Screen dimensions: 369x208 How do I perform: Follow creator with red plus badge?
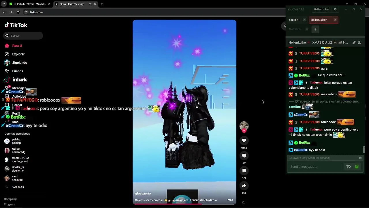pyautogui.click(x=244, y=131)
